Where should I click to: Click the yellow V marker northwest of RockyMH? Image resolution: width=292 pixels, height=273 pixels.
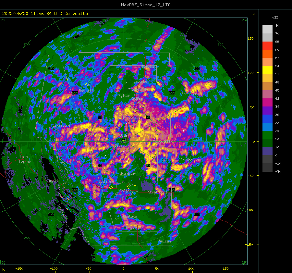click(67, 79)
